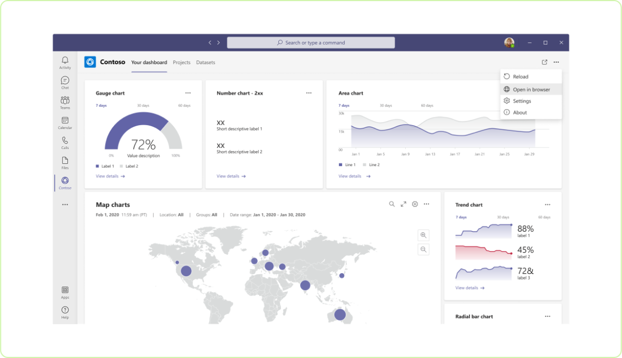Screen dimensions: 622x358
Task: Select 60 days in Trend chart
Action: [x=544, y=217]
